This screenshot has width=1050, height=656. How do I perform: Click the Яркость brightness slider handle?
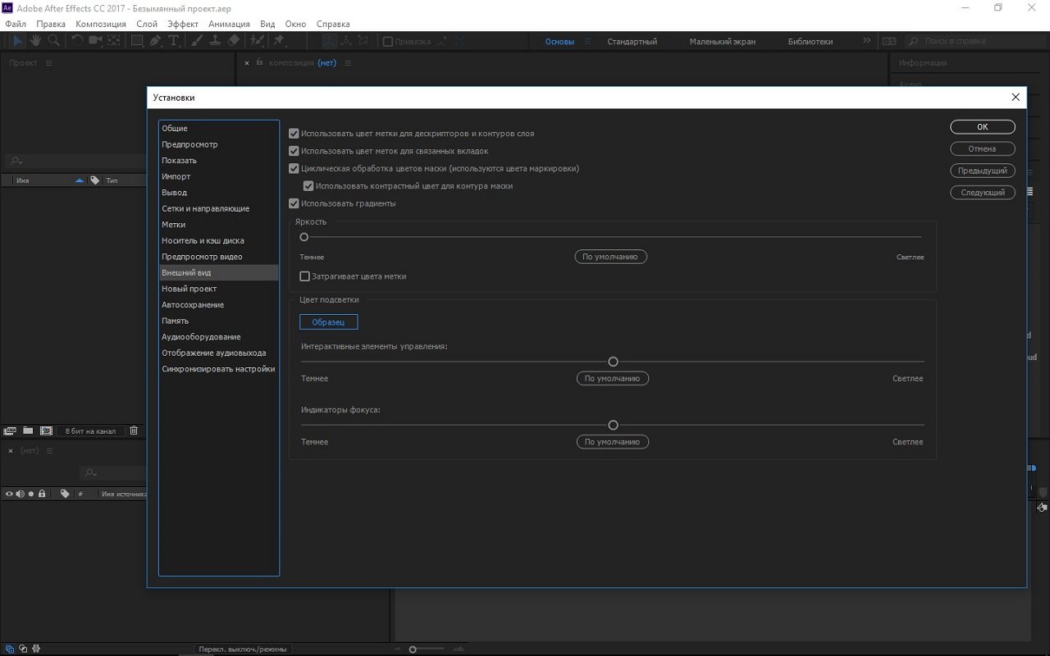(x=304, y=237)
